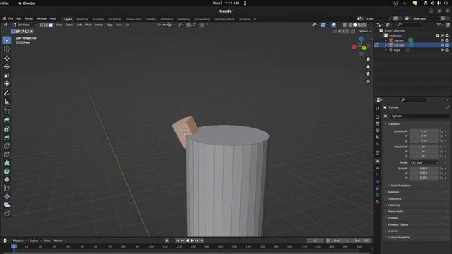Hide the Light in the outliner via eye icon
The image size is (452, 254).
point(442,50)
